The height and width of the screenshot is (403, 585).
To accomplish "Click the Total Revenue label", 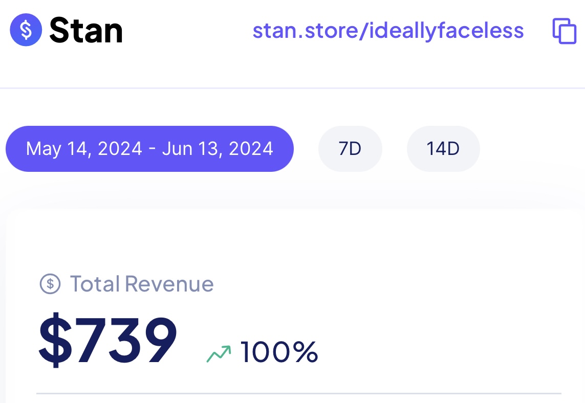I will [142, 283].
